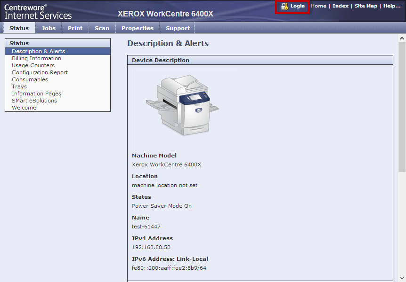Open SMart eSolutions from the sidebar
The image size is (406, 282).
click(x=34, y=101)
